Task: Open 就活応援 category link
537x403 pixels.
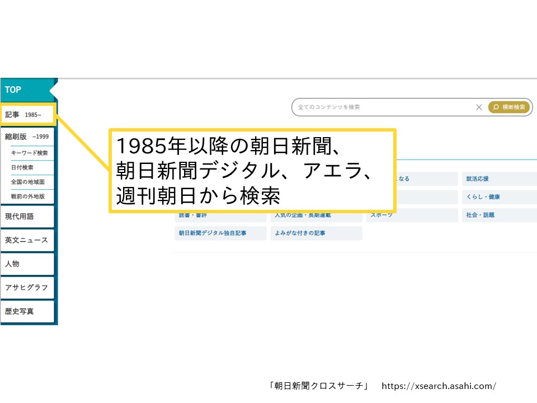Action: coord(500,179)
